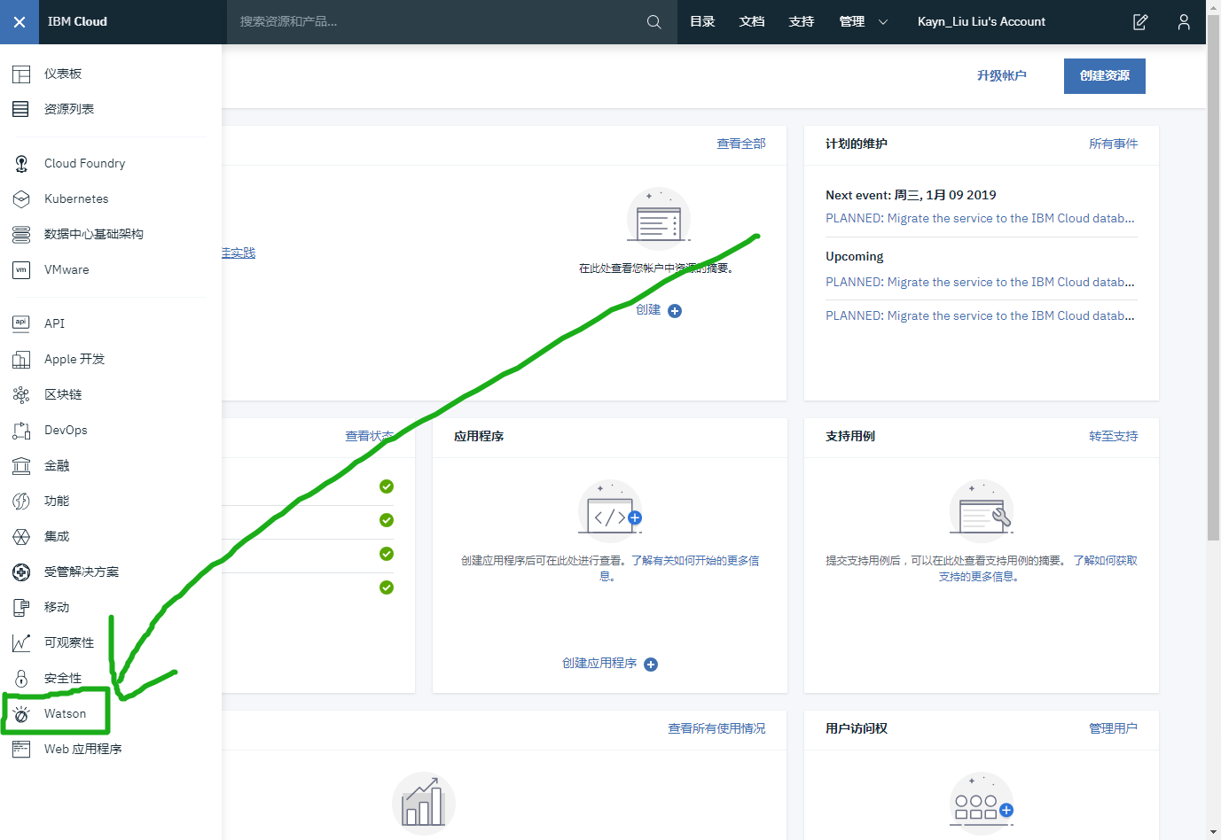Select DevOps from the sidebar
Image resolution: width=1221 pixels, height=840 pixels.
tap(67, 430)
